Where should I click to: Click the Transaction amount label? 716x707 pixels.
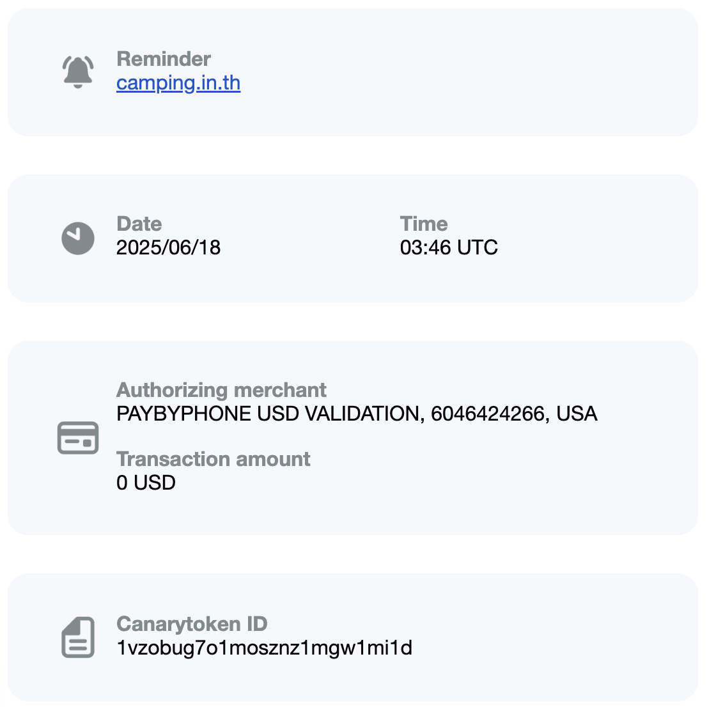214,459
